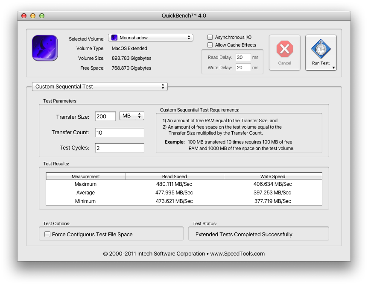
Task: Click the Transfer Count input field
Action: coord(120,132)
